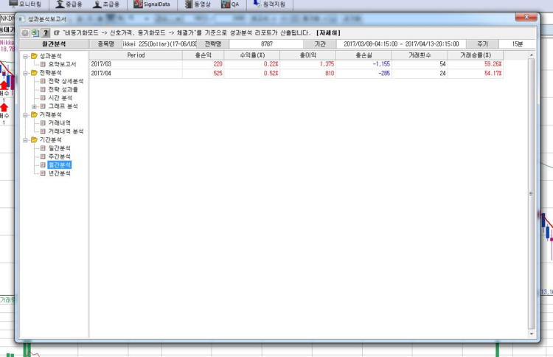Open the 중급용 intermediate toolbar item
Viewport: 553px width, 357px height.
(66, 4)
